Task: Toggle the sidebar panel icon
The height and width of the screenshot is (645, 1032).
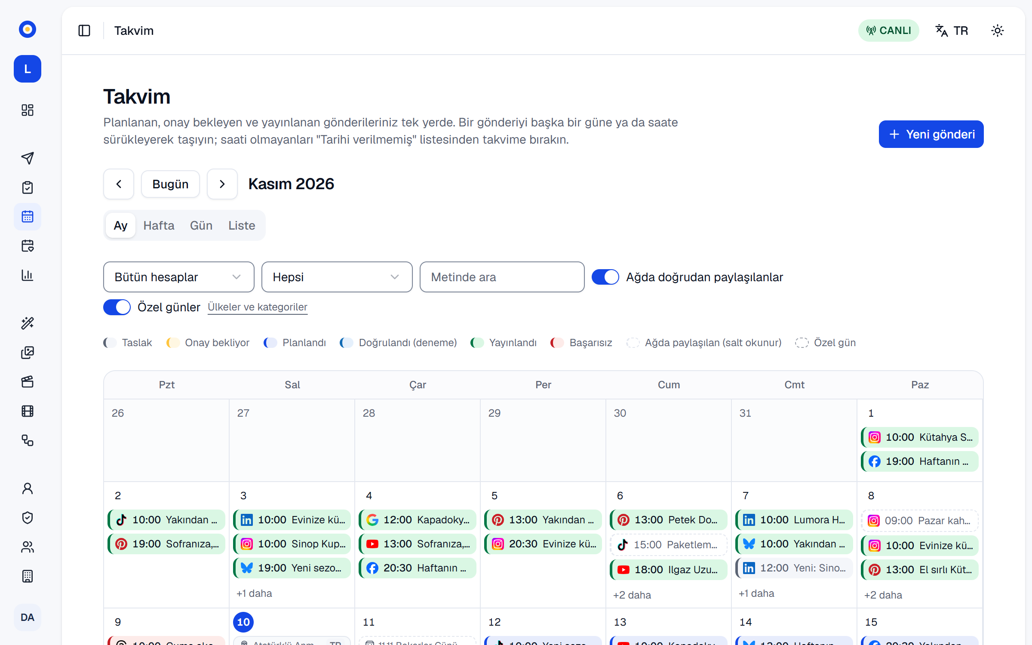Action: pos(84,31)
